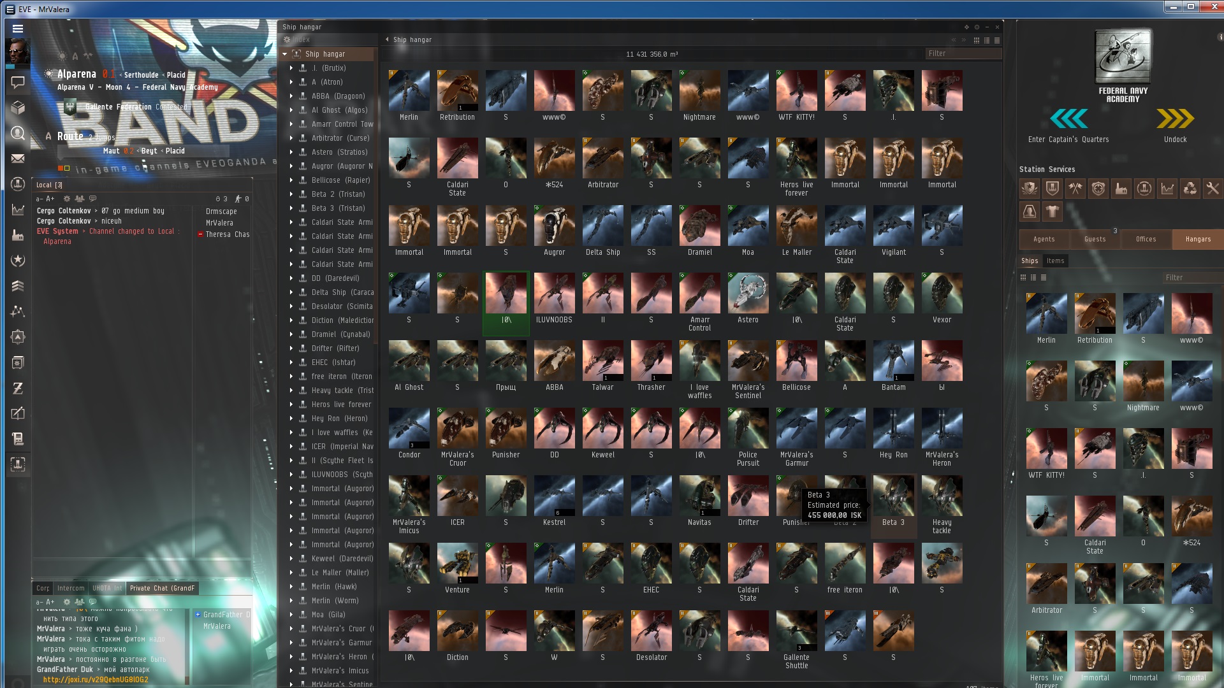Open People & Places search icon

[18, 133]
